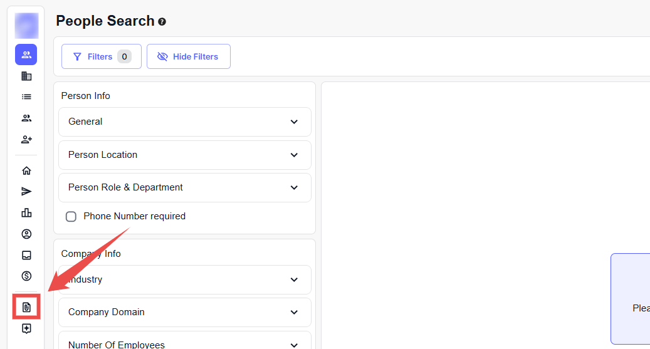Open the account circle profile icon

point(26,234)
